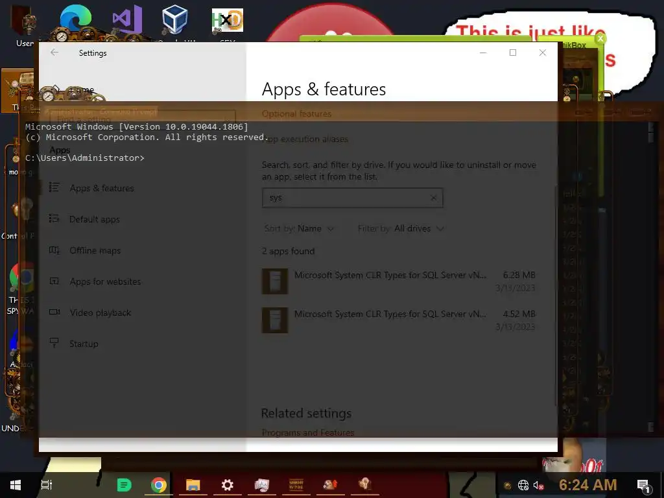664x498 pixels.
Task: Switch to Chrome on taskbar
Action: coord(159,485)
